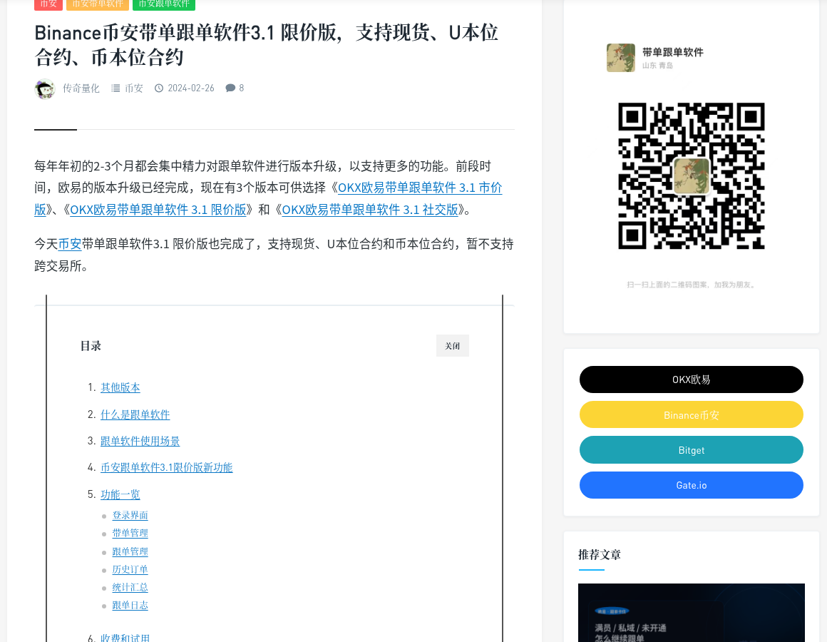The width and height of the screenshot is (827, 642).
Task: Jump to 跟单软件使用场景 section
Action: [140, 441]
